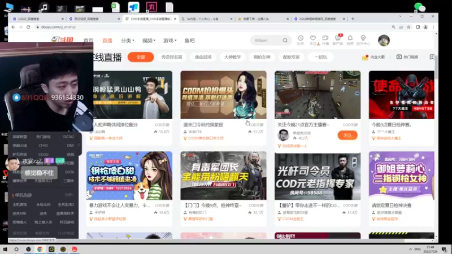Viewport: 452px width, 254px height.
Task: Switch to the 我要下单 browser tab
Action: (263, 19)
